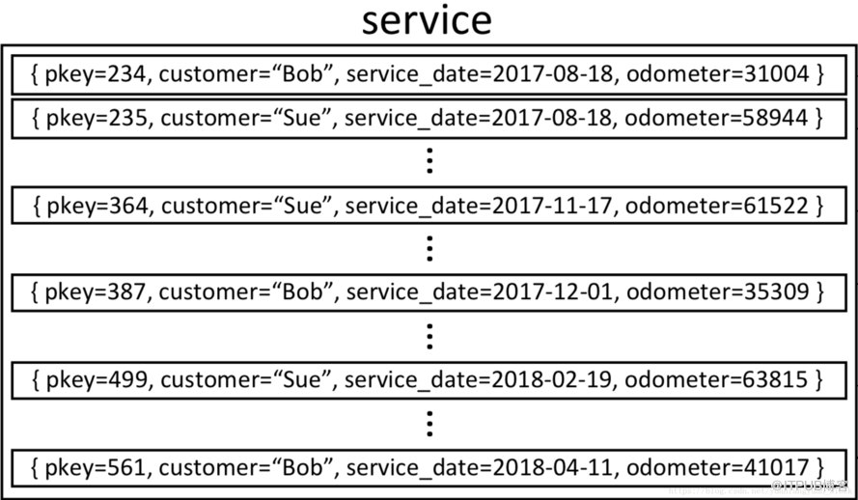Image resolution: width=858 pixels, height=500 pixels.
Task: Click the service_date=2017-12-01 field
Action: (x=477, y=292)
